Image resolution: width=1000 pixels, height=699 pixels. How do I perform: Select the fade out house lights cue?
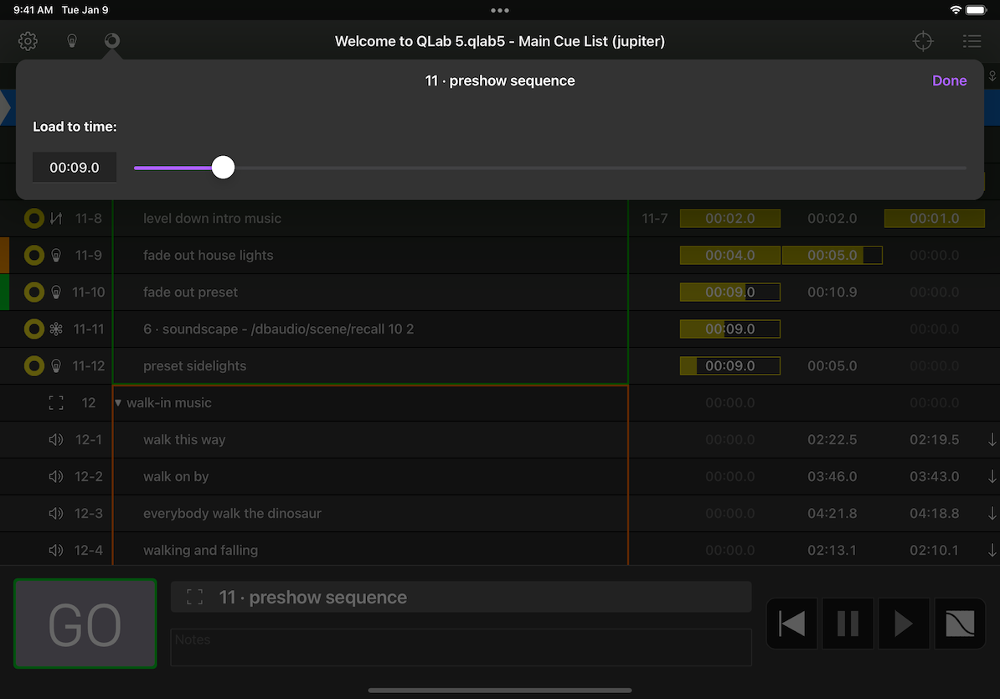(208, 256)
